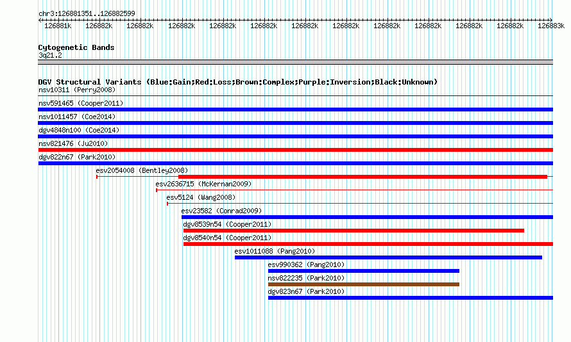Select the esv23582 blue gain bar
Image resolution: width=571 pixels, height=342 pixels.
click(367, 217)
